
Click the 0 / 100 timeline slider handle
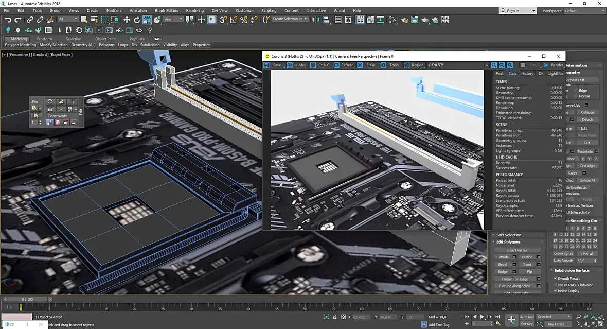coord(27,299)
